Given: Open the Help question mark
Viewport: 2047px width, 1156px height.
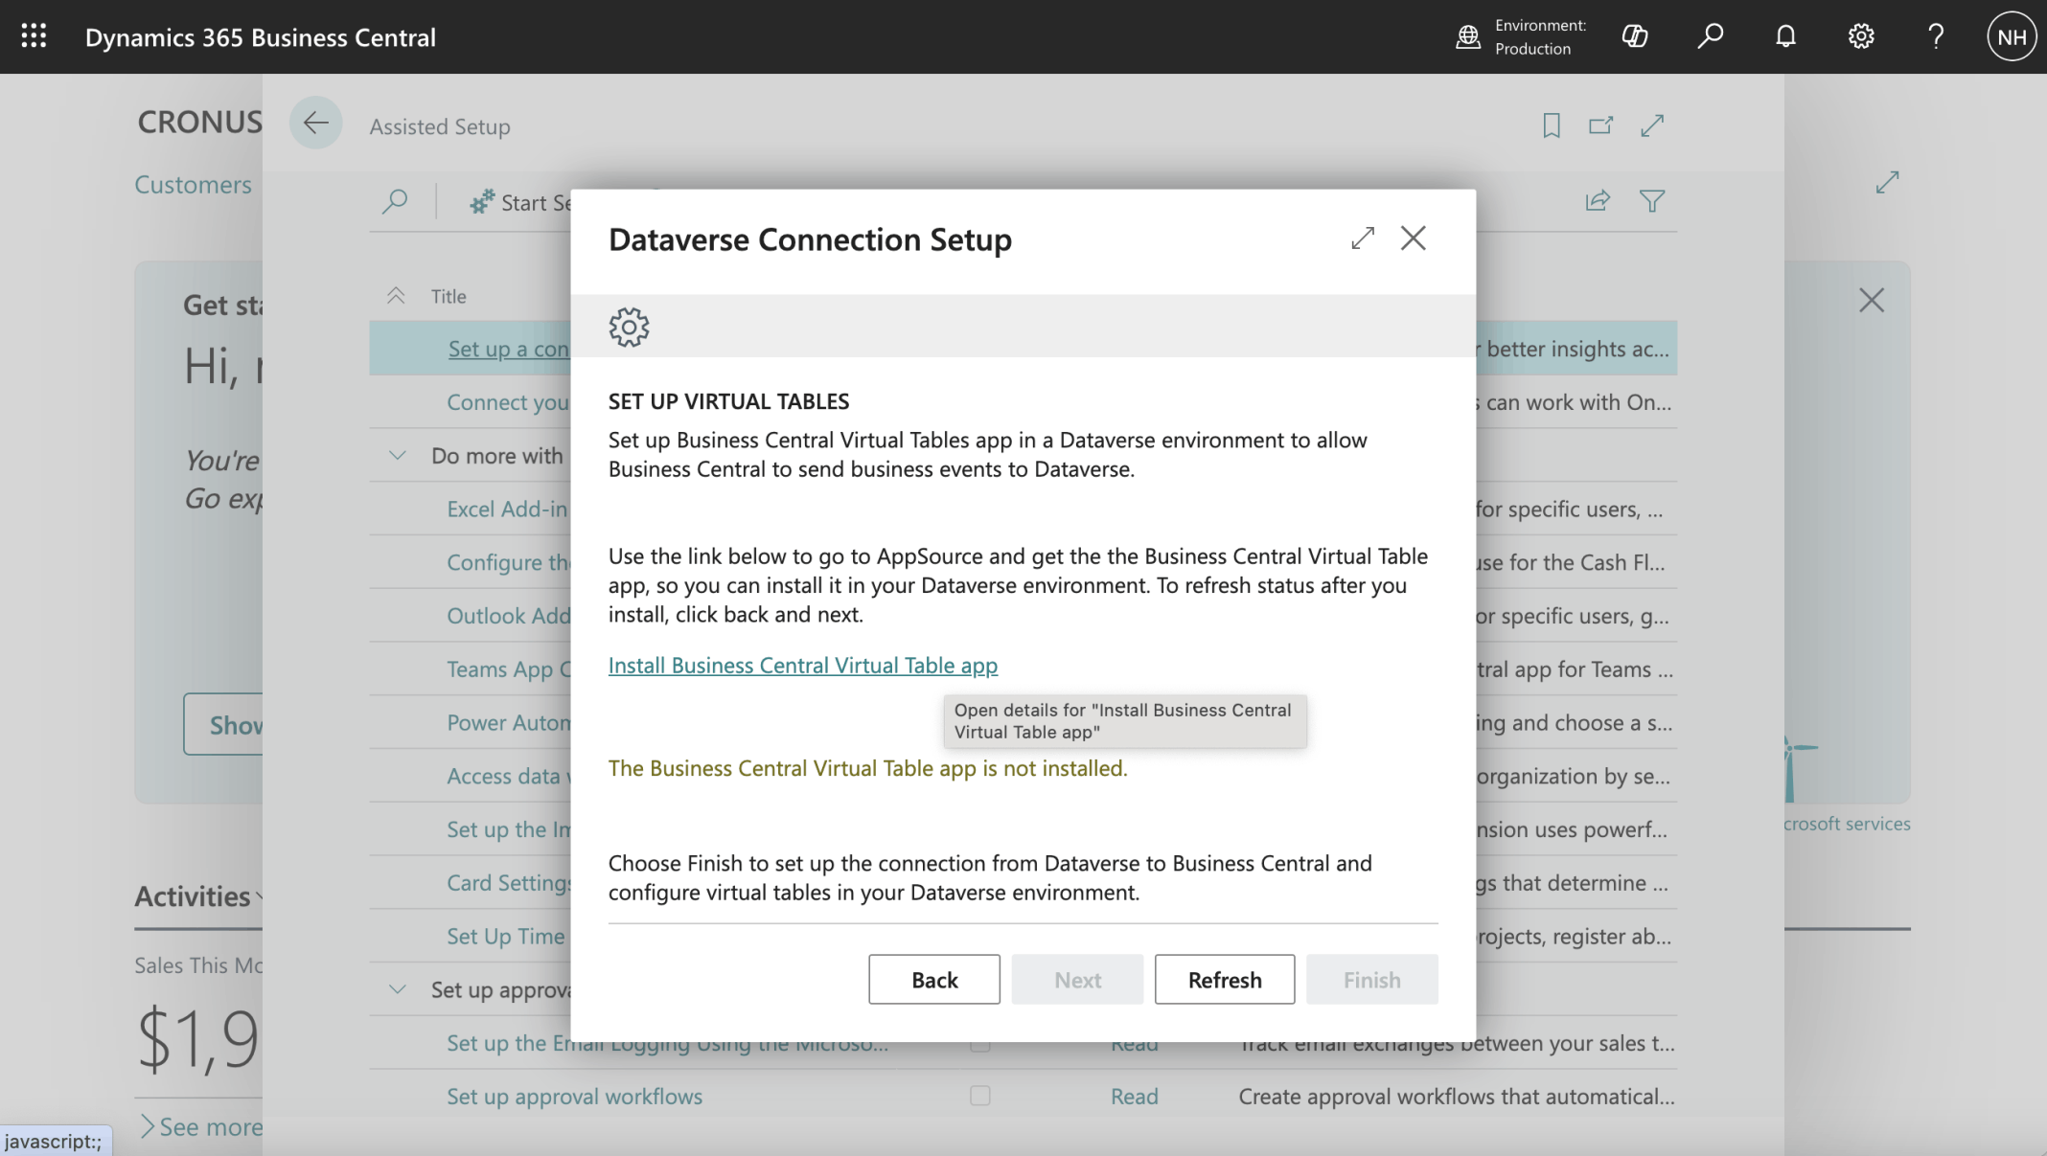Looking at the screenshot, I should (1935, 36).
